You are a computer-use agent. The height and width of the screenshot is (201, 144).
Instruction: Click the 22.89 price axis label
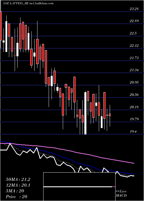[x=134, y=21]
